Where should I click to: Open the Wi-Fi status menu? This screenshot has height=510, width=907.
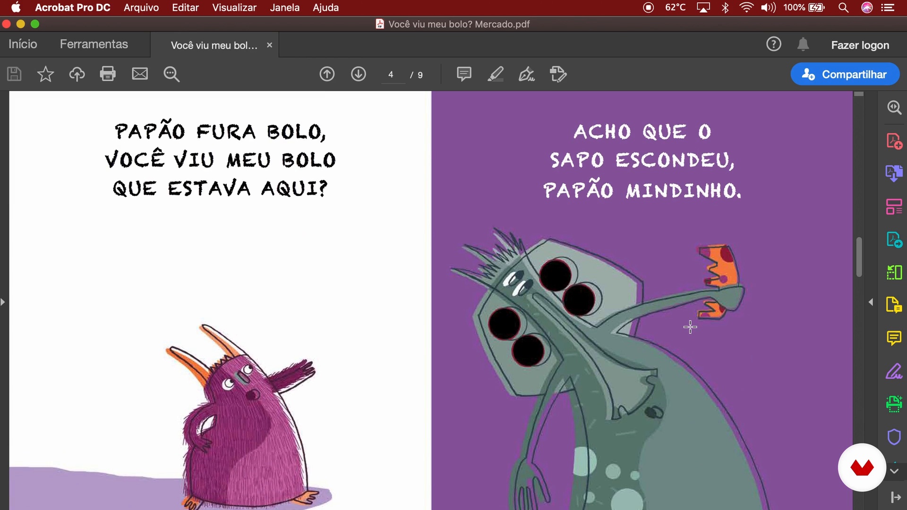click(x=746, y=8)
